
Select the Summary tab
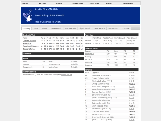click(x=27, y=28)
